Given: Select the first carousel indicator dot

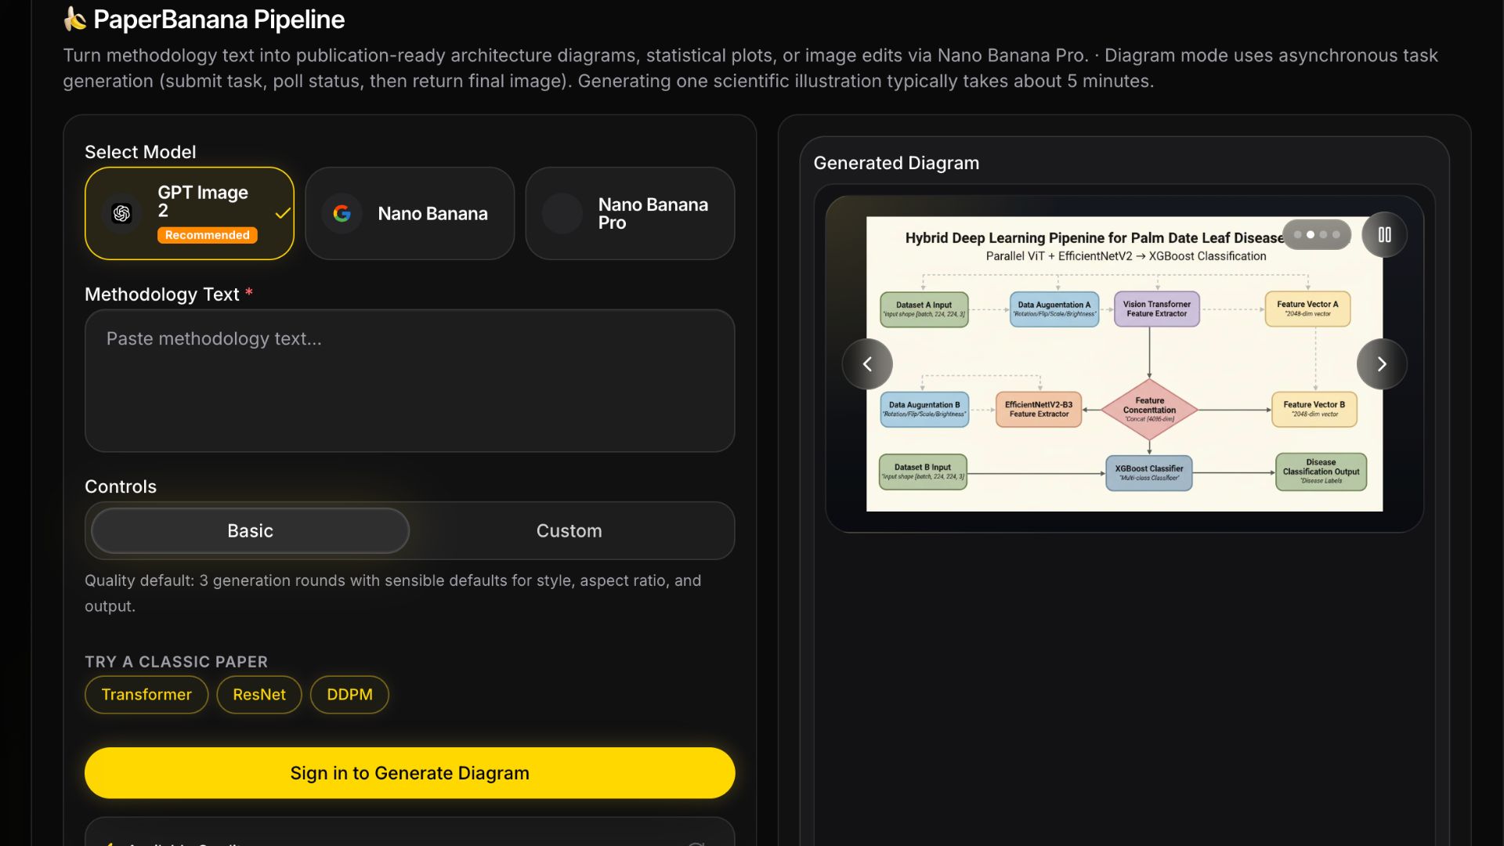Looking at the screenshot, I should [x=1298, y=235].
